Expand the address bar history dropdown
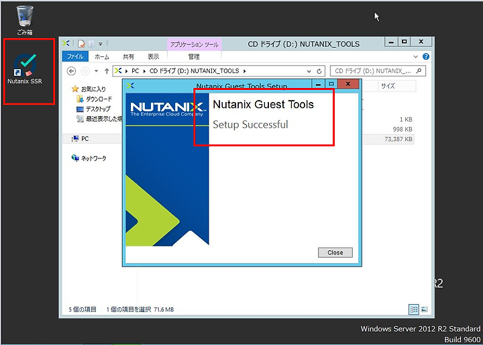The width and height of the screenshot is (483, 345). pyautogui.click(x=309, y=71)
